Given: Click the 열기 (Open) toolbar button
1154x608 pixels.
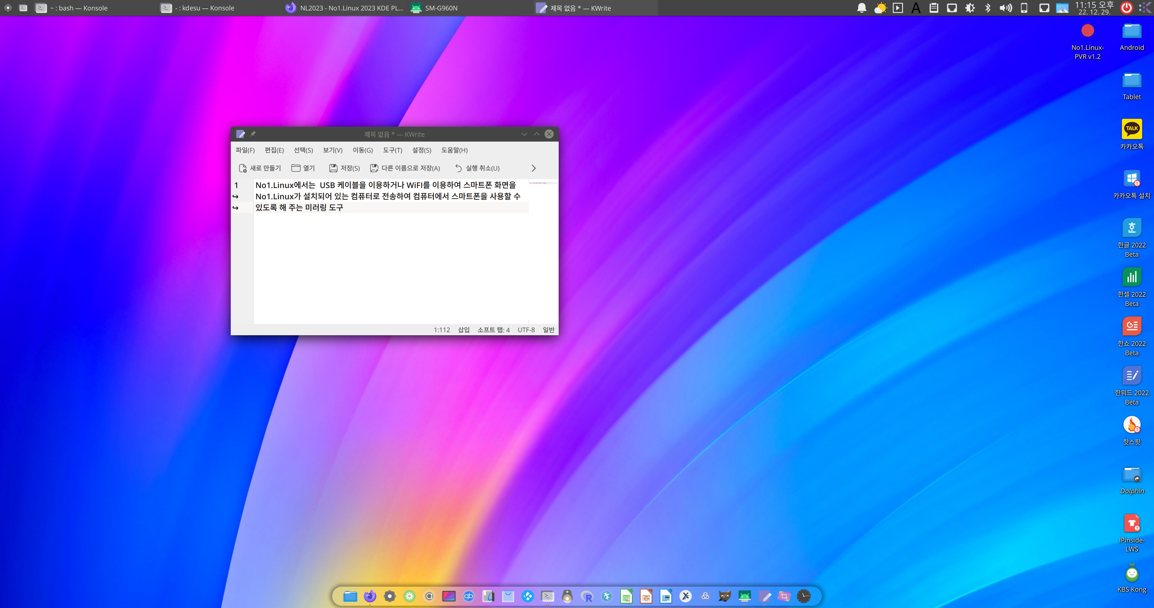Looking at the screenshot, I should click(303, 168).
